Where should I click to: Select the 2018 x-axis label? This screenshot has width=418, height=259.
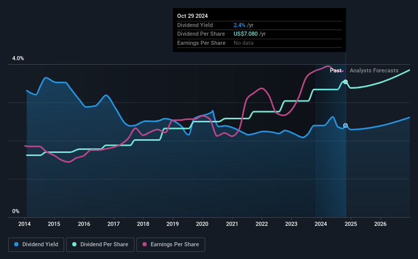pyautogui.click(x=143, y=224)
